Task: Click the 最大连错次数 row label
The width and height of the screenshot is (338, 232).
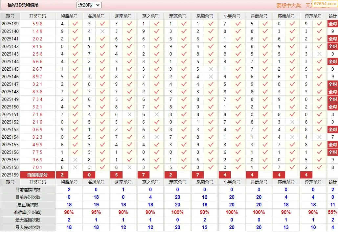Action: click(28, 220)
